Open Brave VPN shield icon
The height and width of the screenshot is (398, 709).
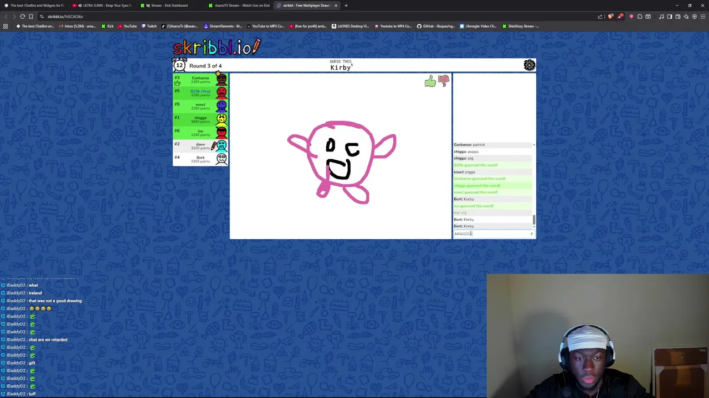click(694, 17)
